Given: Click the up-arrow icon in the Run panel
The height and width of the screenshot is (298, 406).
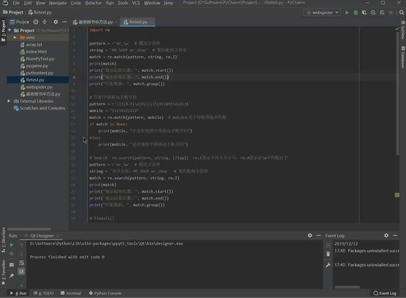Looking at the screenshot, I should [22, 245].
